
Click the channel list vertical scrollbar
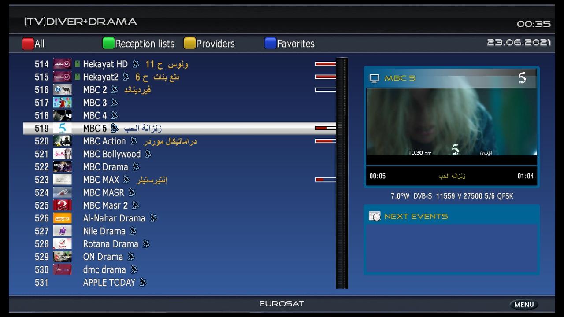point(342,173)
